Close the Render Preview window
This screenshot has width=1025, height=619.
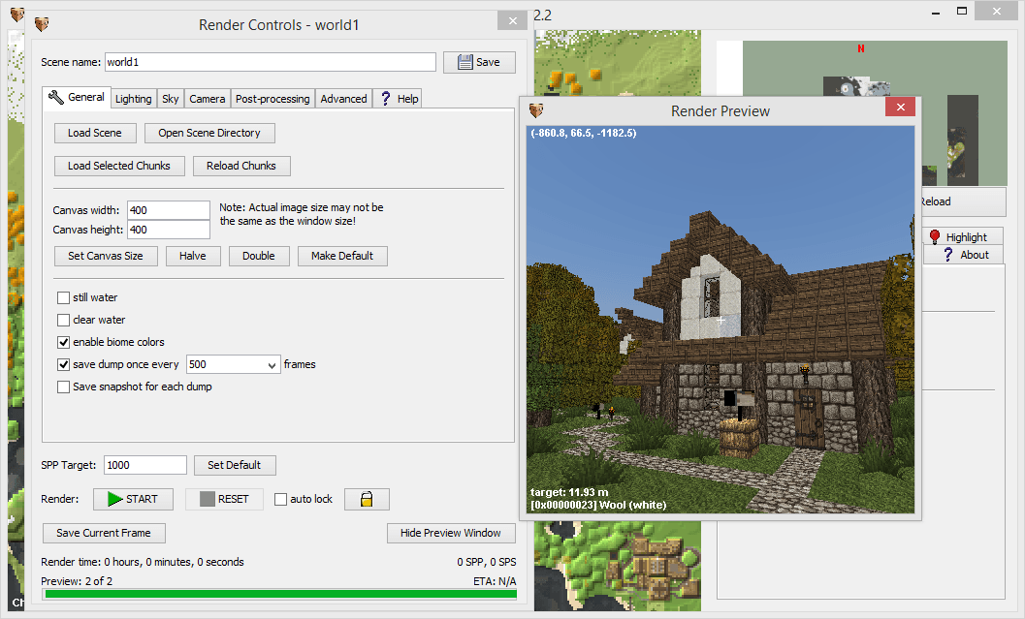coord(900,108)
